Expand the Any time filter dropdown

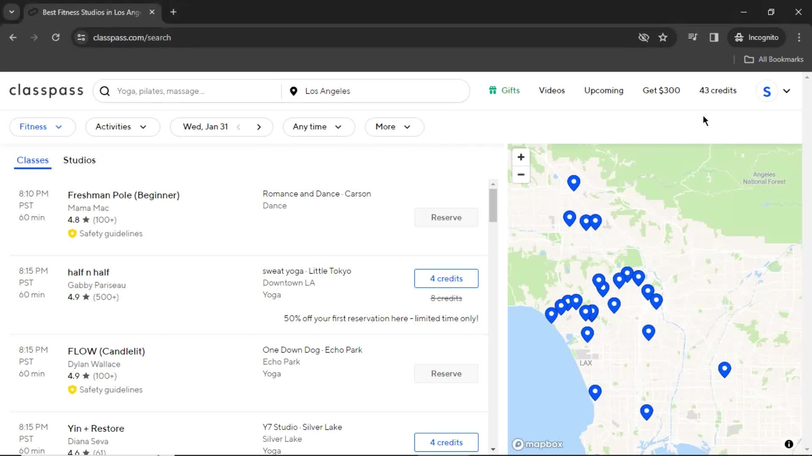click(x=318, y=127)
